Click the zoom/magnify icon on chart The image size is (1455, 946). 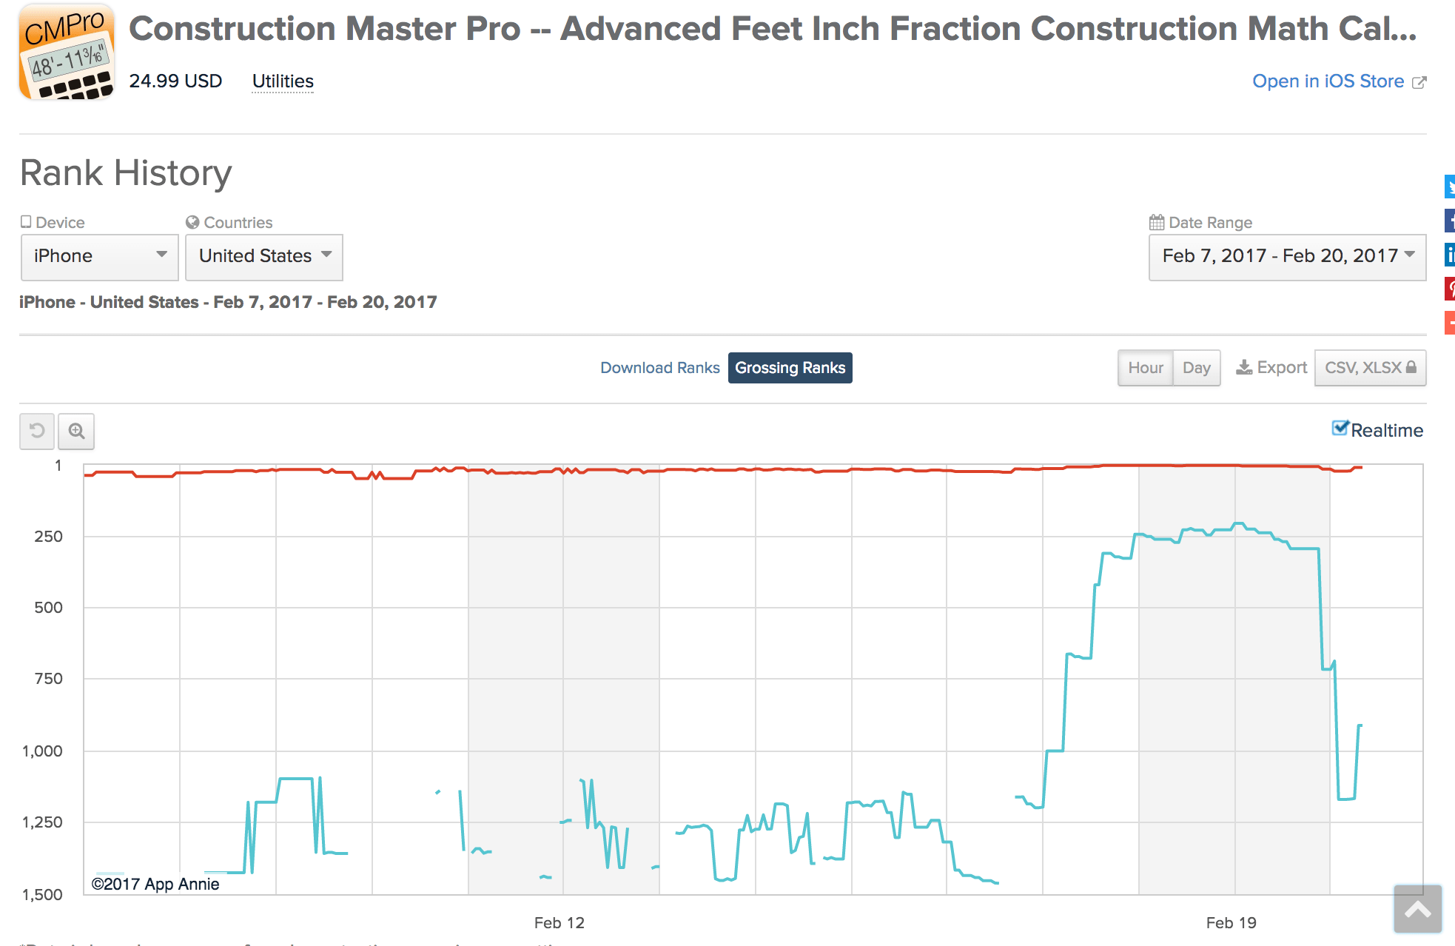[x=75, y=429]
